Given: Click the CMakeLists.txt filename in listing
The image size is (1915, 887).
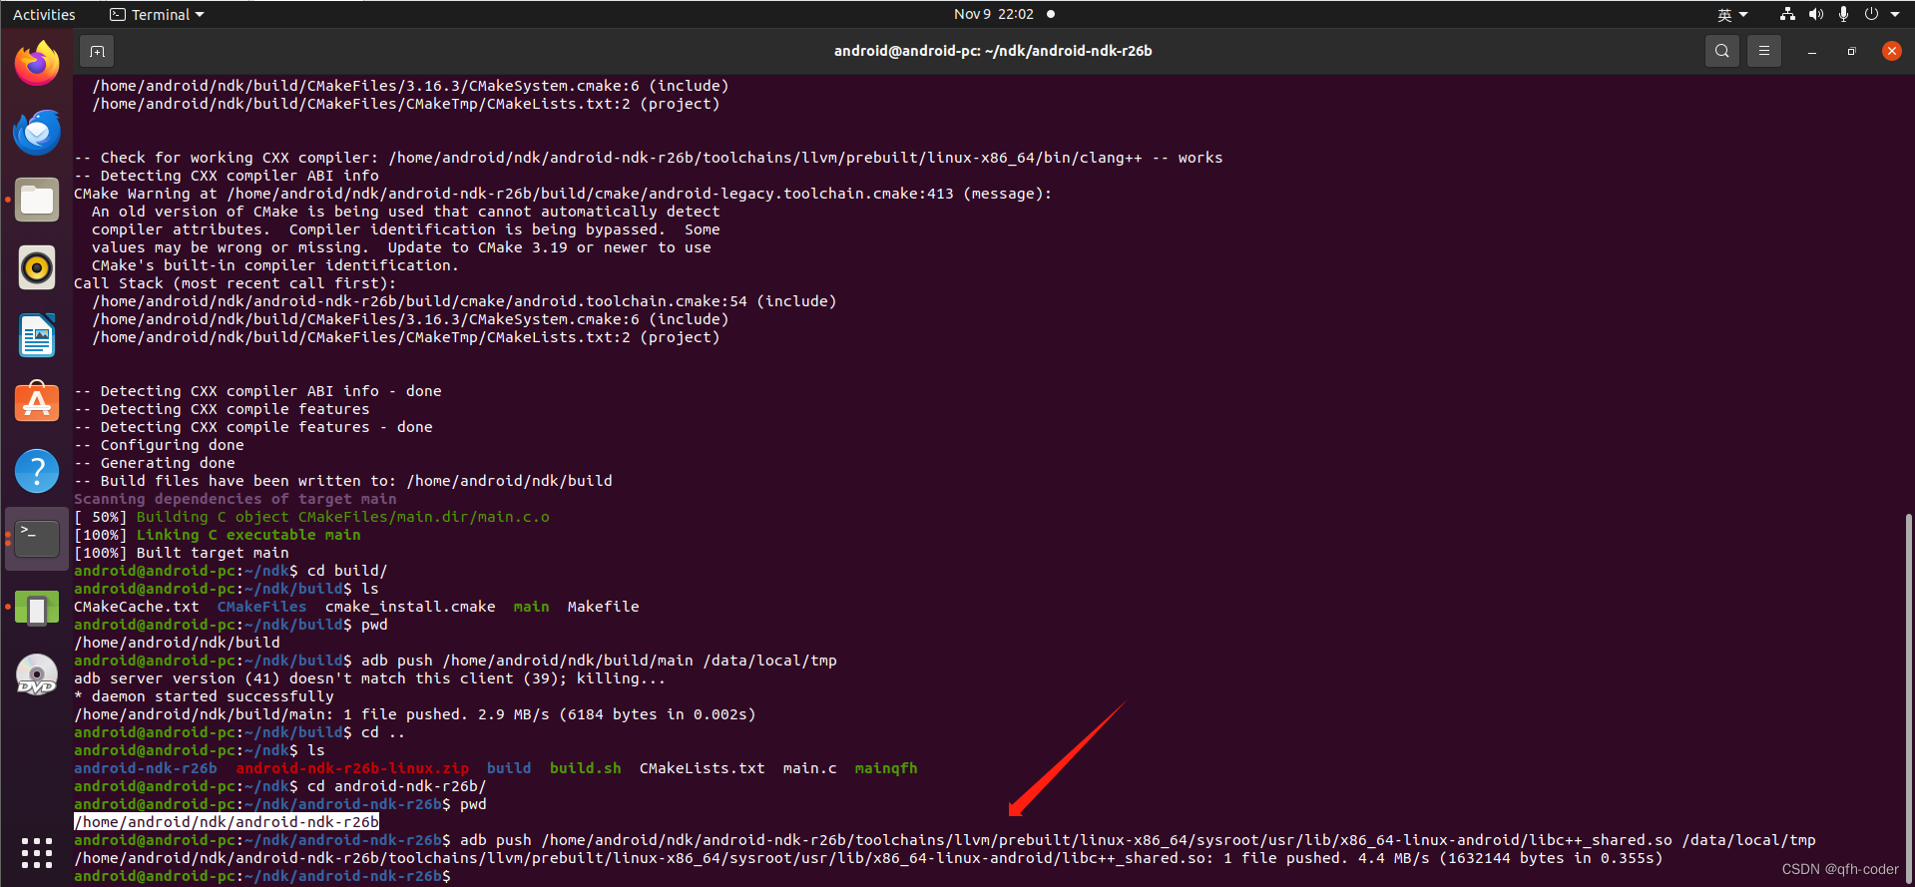Looking at the screenshot, I should click(703, 768).
